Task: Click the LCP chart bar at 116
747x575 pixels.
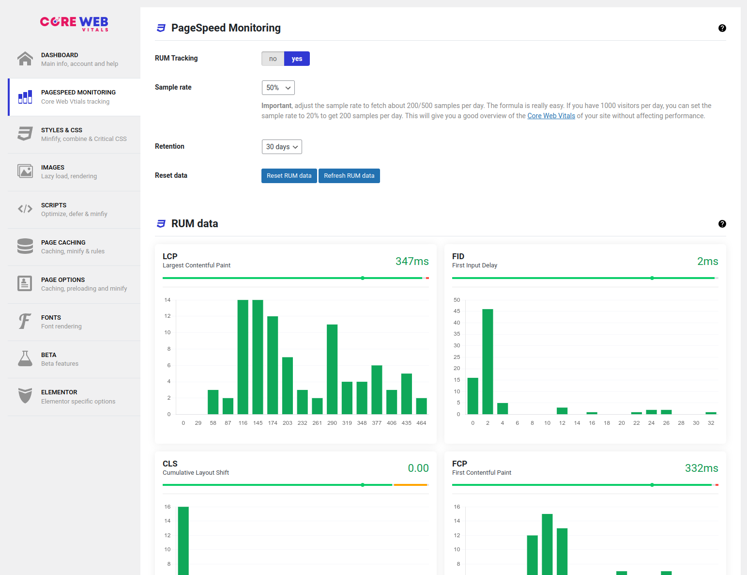Action: click(243, 357)
